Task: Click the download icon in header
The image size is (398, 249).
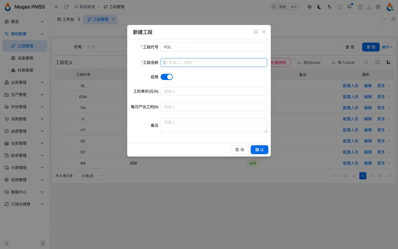Action: coord(369,7)
